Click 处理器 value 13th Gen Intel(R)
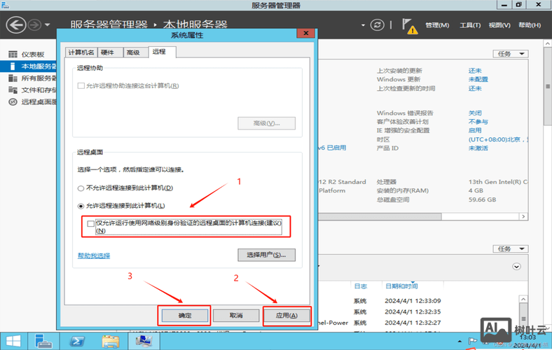 [498, 182]
